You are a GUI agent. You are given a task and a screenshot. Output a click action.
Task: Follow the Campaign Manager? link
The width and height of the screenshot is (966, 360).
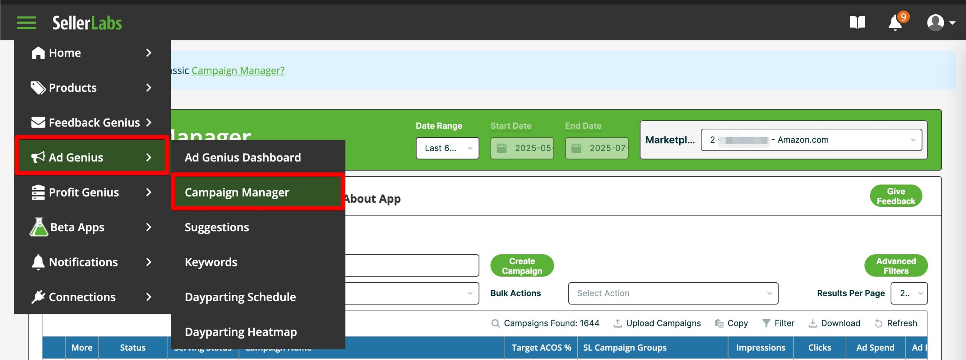point(238,71)
